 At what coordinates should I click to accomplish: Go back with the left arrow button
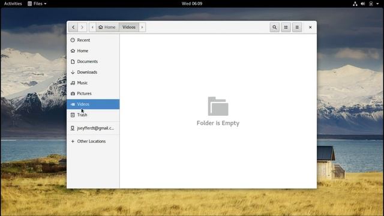pos(73,27)
